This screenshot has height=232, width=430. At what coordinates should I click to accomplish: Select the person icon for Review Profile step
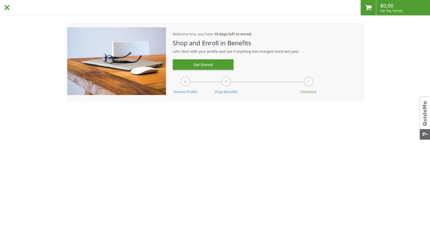pyautogui.click(x=185, y=81)
